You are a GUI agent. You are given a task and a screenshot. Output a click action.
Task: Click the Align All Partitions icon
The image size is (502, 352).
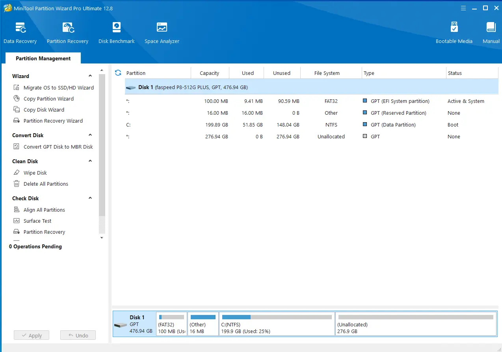17,210
